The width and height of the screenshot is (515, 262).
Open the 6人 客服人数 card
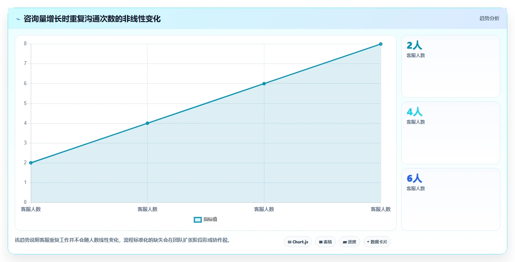[x=451, y=200]
